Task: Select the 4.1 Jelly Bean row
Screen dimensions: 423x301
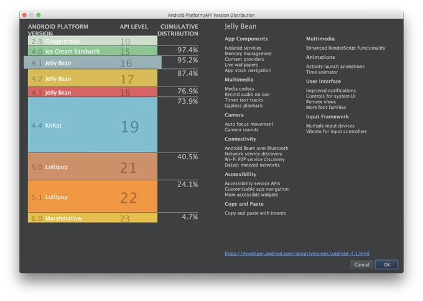Action: click(x=93, y=63)
